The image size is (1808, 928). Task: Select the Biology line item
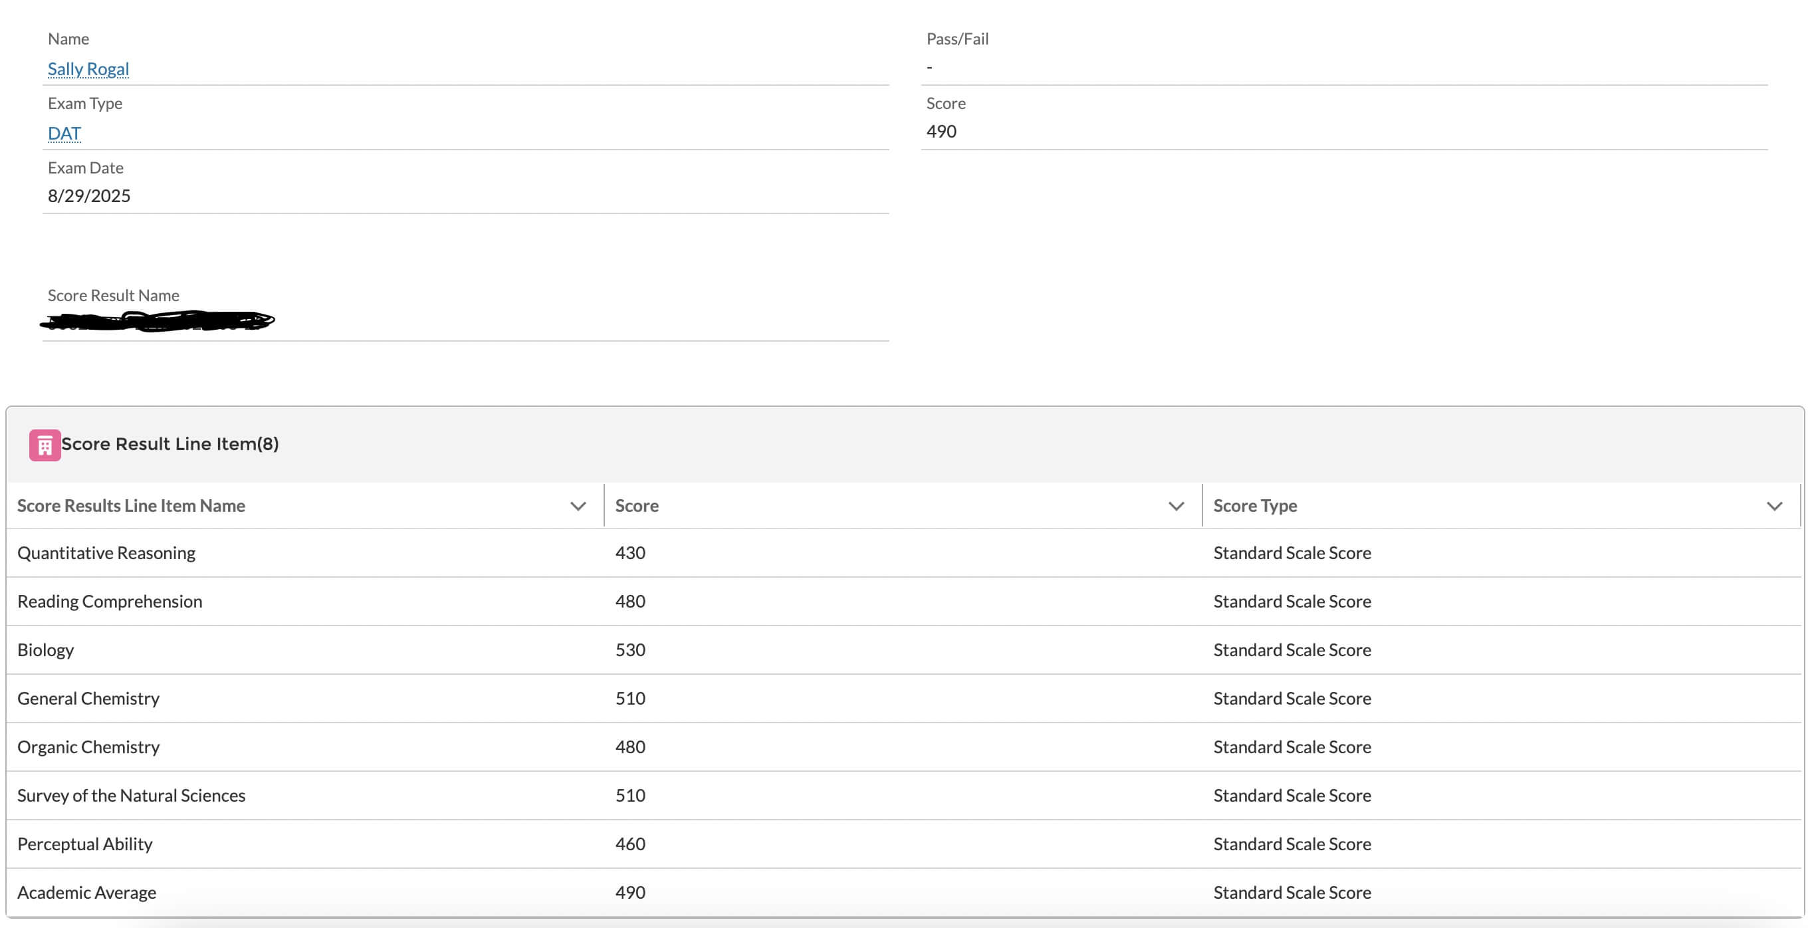46,650
